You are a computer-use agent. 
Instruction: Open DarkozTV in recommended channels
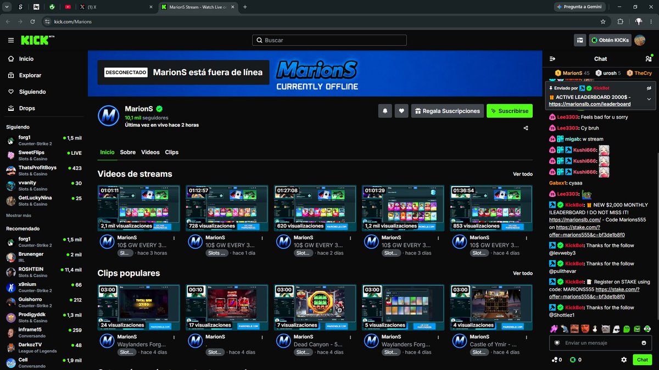tap(44, 347)
